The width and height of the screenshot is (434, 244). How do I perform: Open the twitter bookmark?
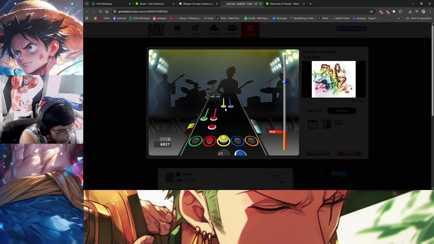(x=323, y=18)
